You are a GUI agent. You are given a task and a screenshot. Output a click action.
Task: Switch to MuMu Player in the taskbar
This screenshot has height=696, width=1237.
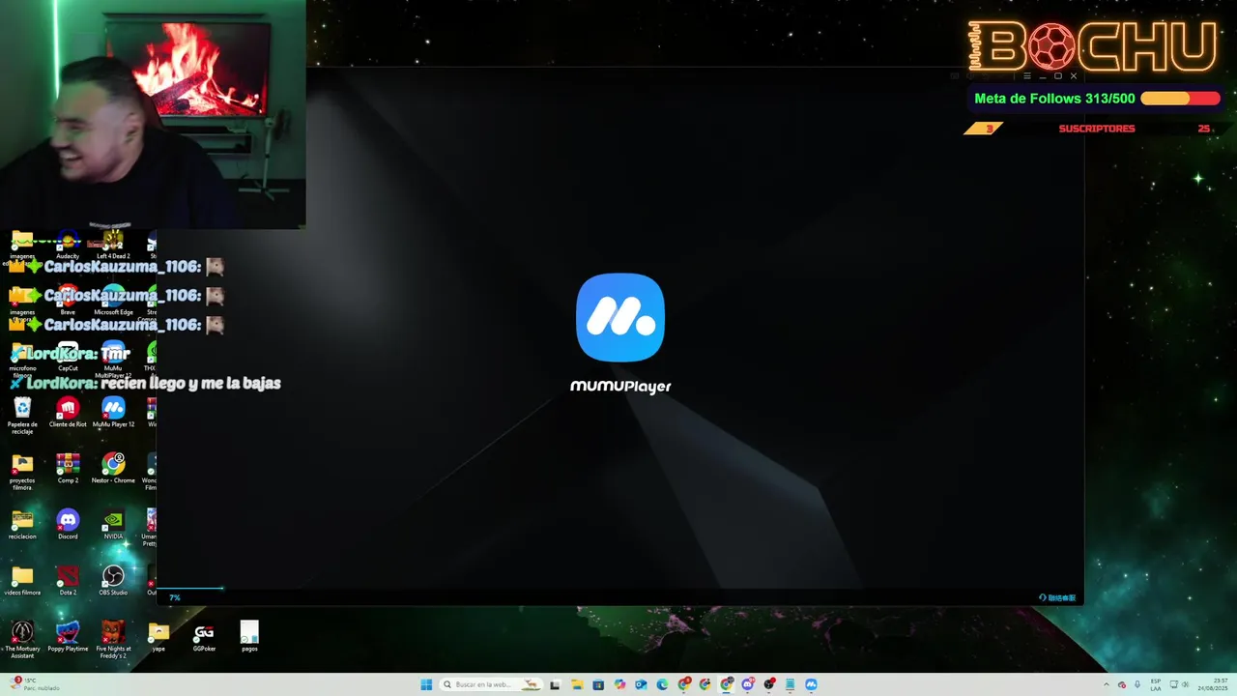811,684
